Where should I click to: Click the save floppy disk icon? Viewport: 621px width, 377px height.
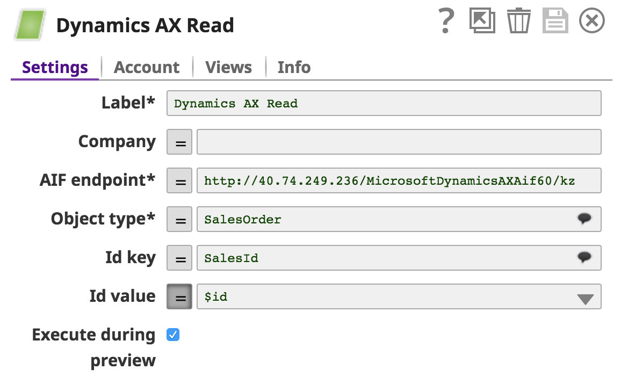[555, 20]
